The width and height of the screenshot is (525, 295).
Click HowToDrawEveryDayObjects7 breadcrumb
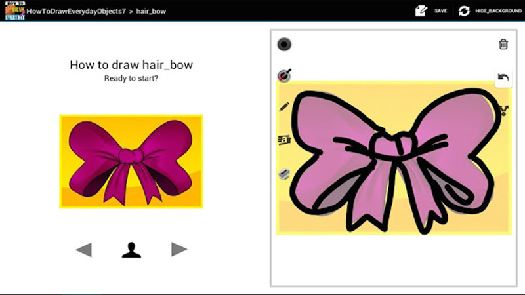(76, 11)
